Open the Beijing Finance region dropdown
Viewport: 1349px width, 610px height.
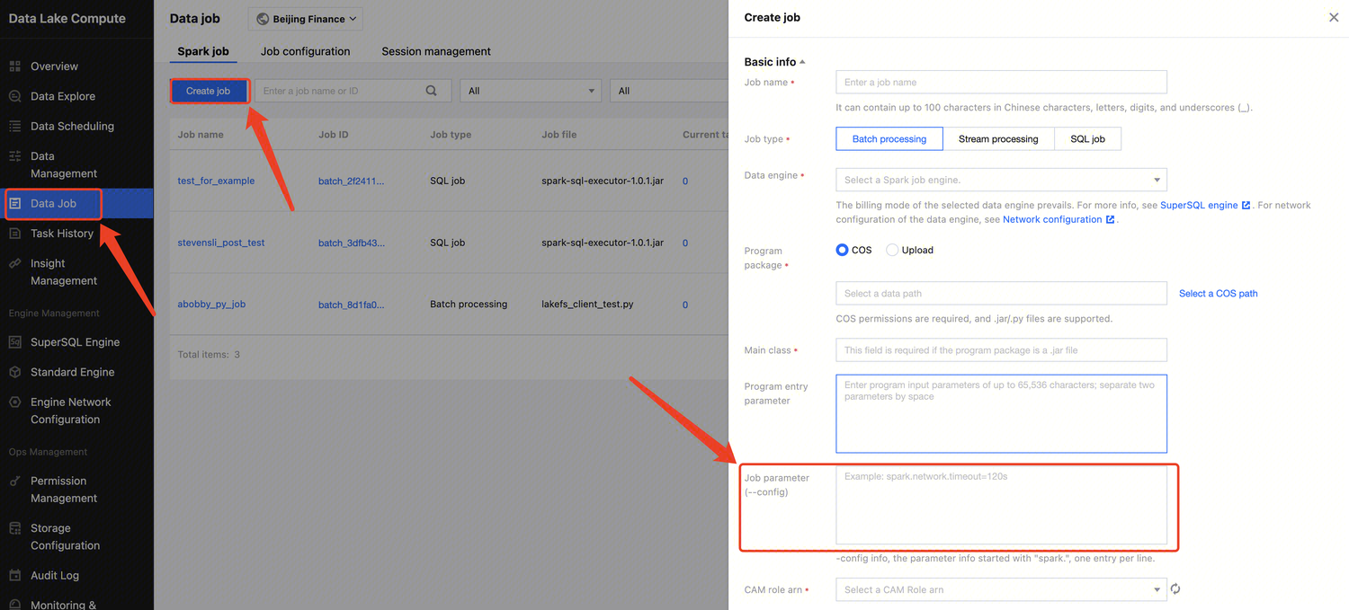point(306,19)
